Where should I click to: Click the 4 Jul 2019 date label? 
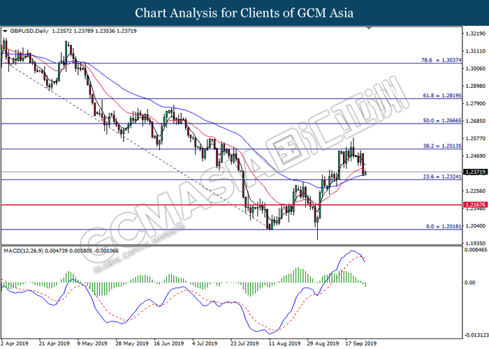[x=205, y=343]
